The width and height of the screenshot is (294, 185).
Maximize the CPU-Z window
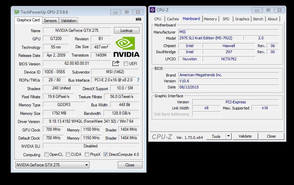tap(268, 10)
